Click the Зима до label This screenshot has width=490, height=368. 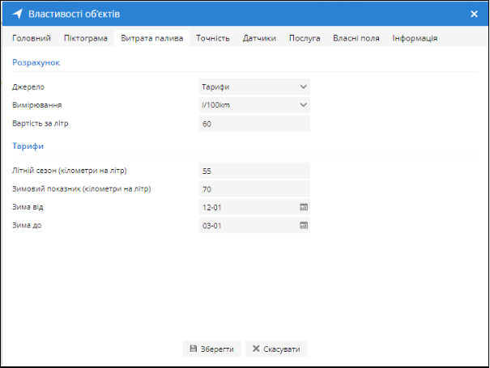27,225
